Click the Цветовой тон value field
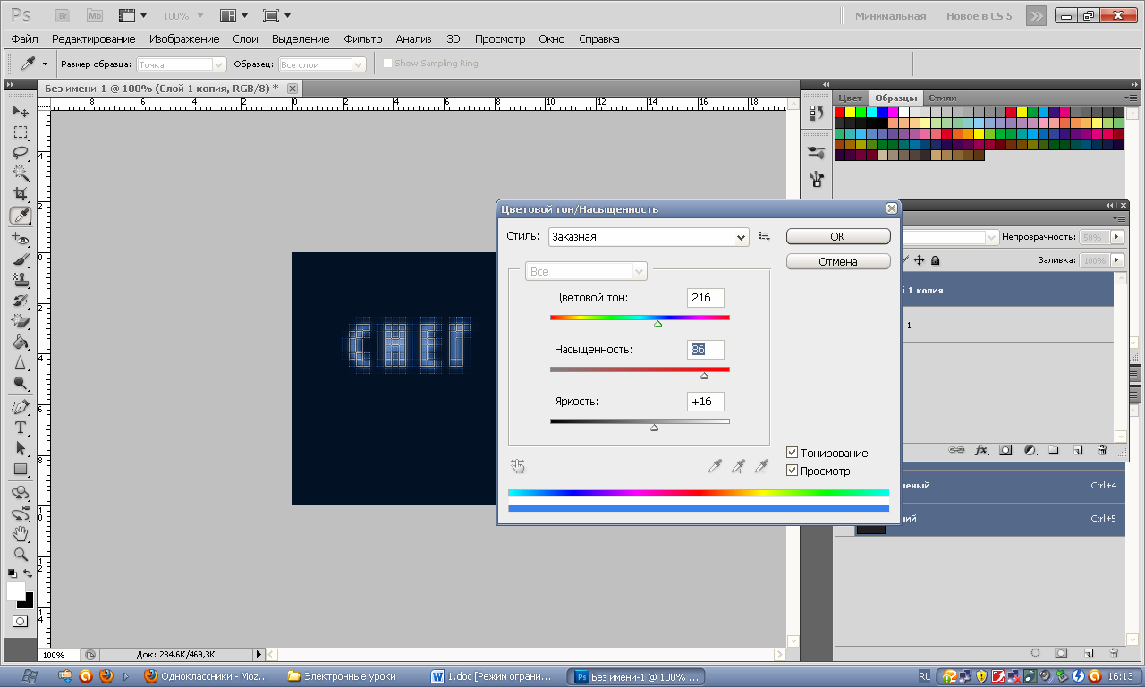Viewport: 1145px width, 687px height. (706, 298)
